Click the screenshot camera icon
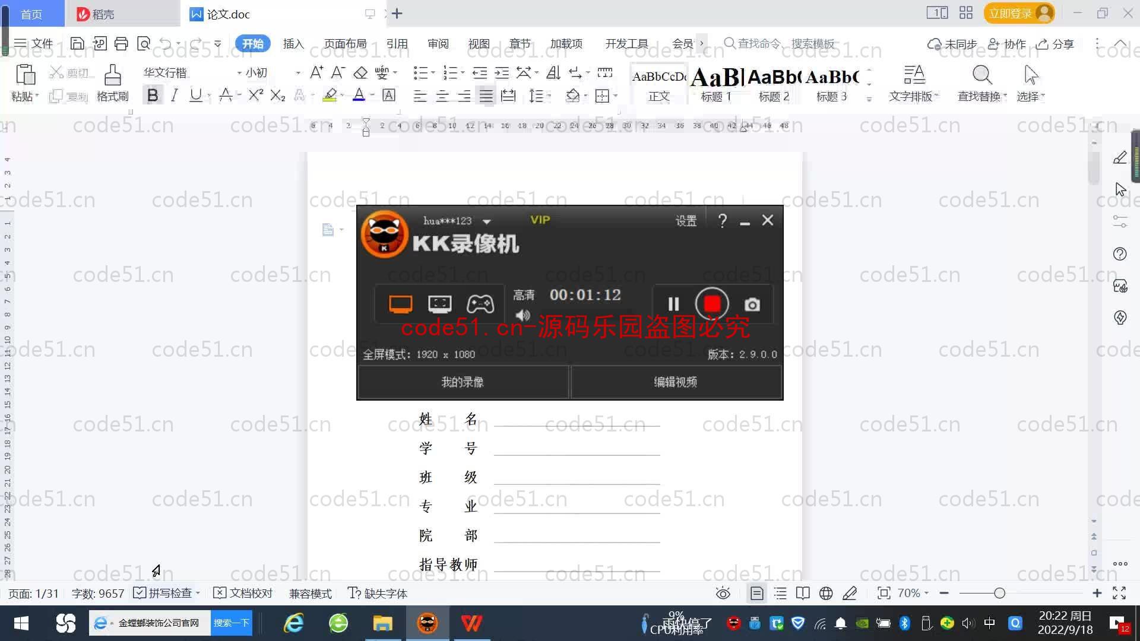This screenshot has width=1140, height=641. pyautogui.click(x=751, y=304)
